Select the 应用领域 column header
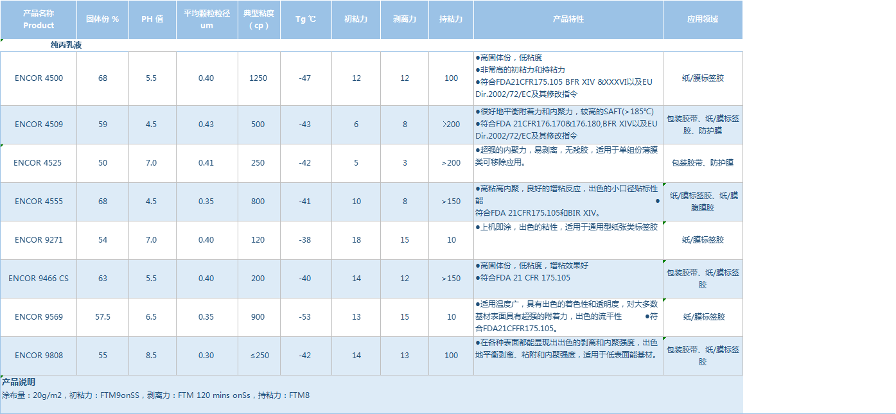The image size is (896, 414). [703, 20]
